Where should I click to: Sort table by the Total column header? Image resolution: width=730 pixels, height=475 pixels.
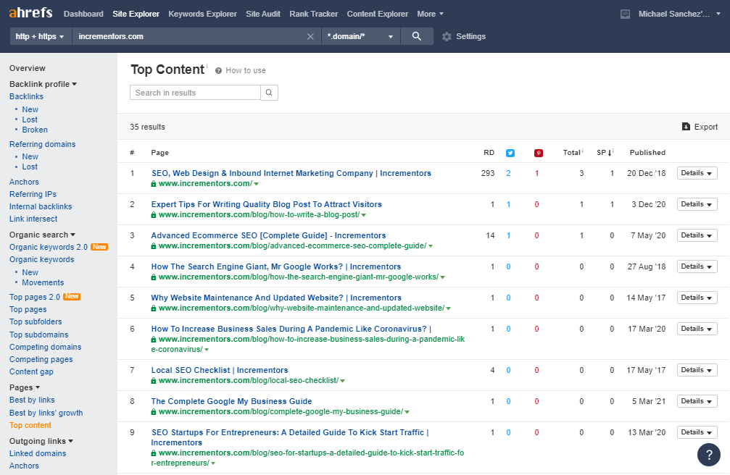pyautogui.click(x=573, y=153)
